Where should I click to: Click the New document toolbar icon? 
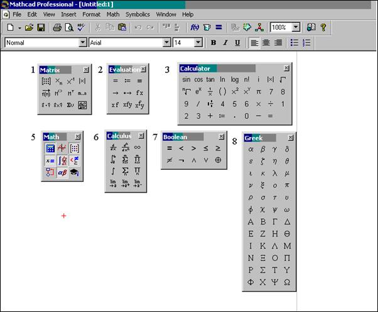tap(10, 27)
